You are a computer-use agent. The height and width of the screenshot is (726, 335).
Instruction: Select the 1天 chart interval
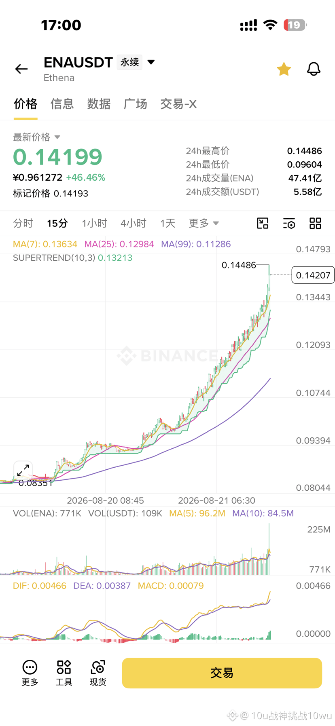point(167,223)
